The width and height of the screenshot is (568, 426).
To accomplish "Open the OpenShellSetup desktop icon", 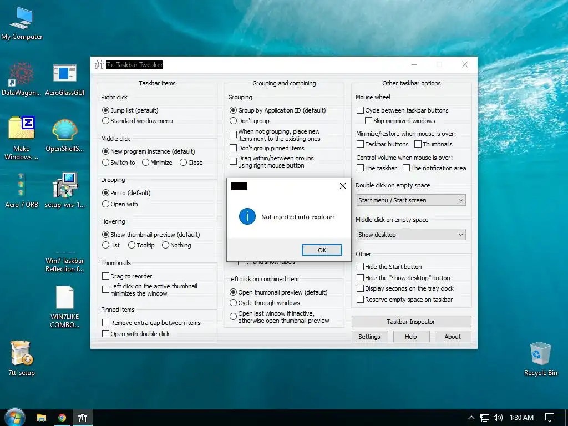I will coord(64,135).
